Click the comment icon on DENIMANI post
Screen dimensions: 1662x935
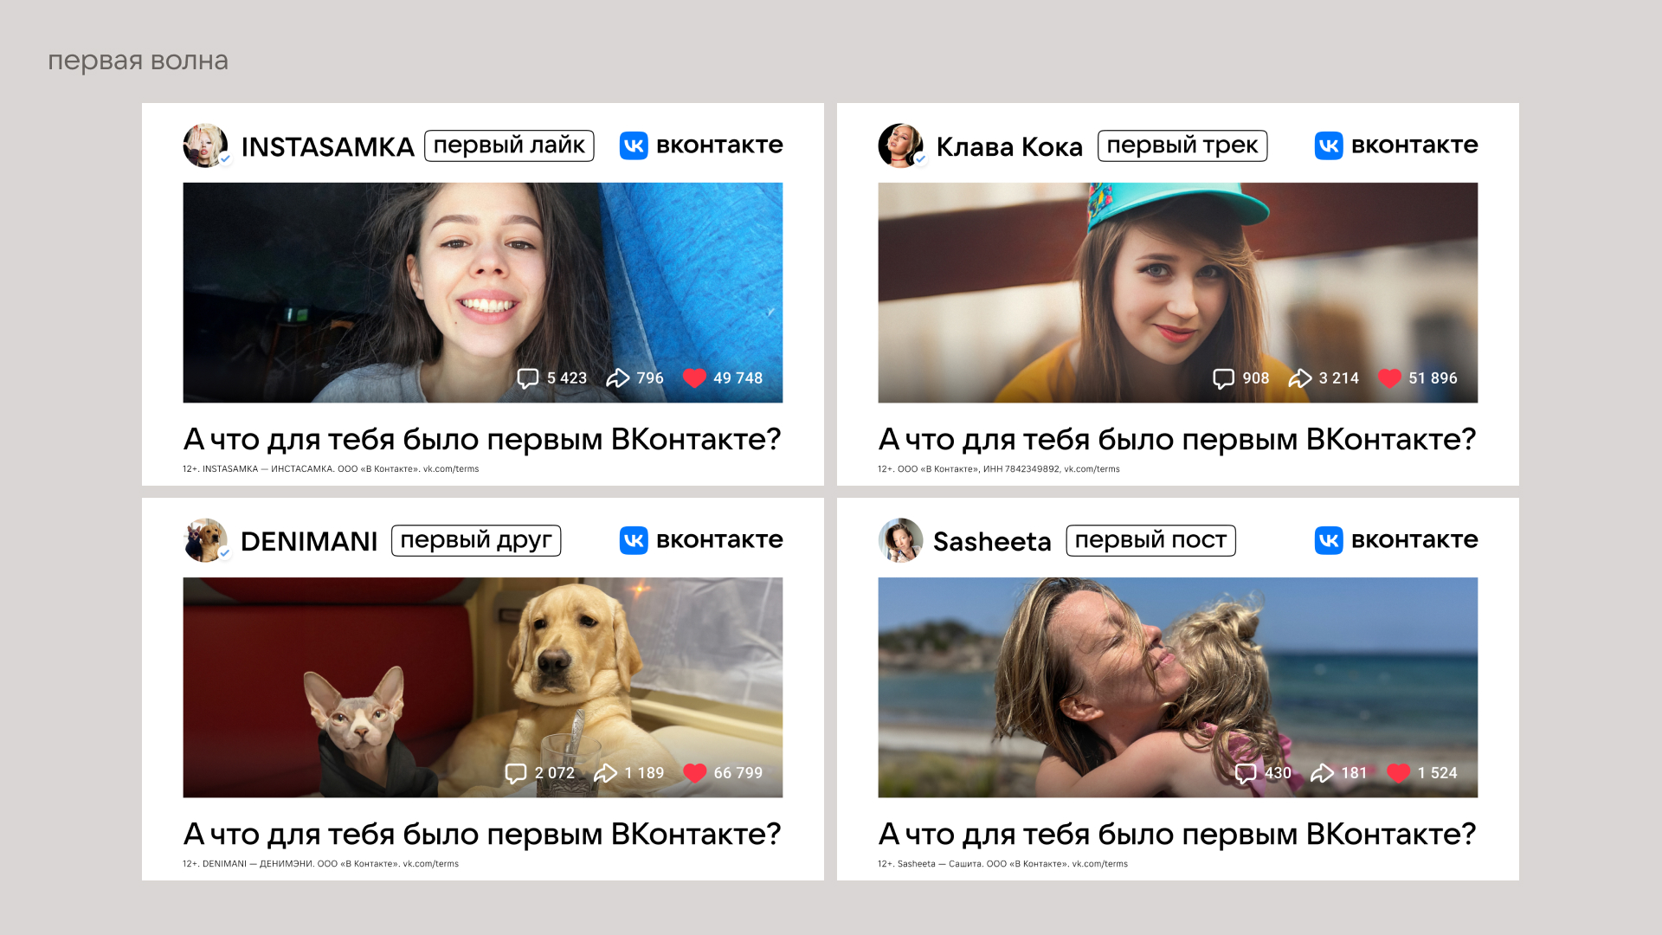[515, 773]
